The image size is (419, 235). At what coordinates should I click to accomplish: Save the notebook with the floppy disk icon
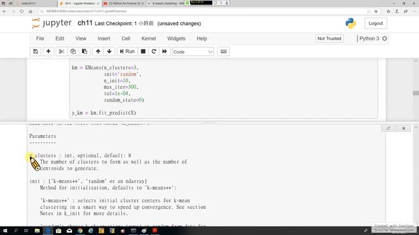tap(35, 52)
